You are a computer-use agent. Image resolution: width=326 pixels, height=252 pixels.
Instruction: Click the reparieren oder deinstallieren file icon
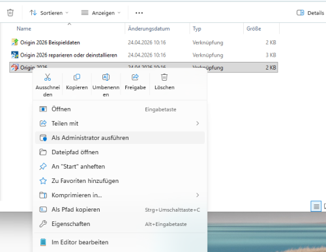15,55
